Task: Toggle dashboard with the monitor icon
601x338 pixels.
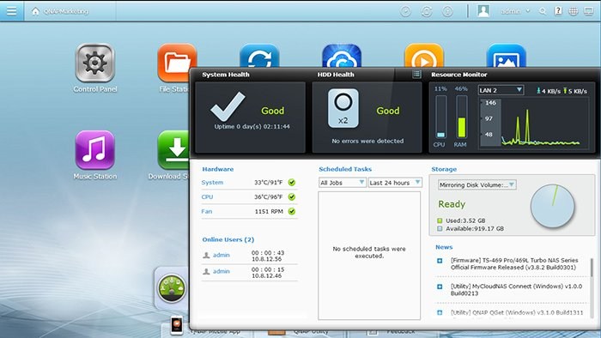Action: coord(589,11)
